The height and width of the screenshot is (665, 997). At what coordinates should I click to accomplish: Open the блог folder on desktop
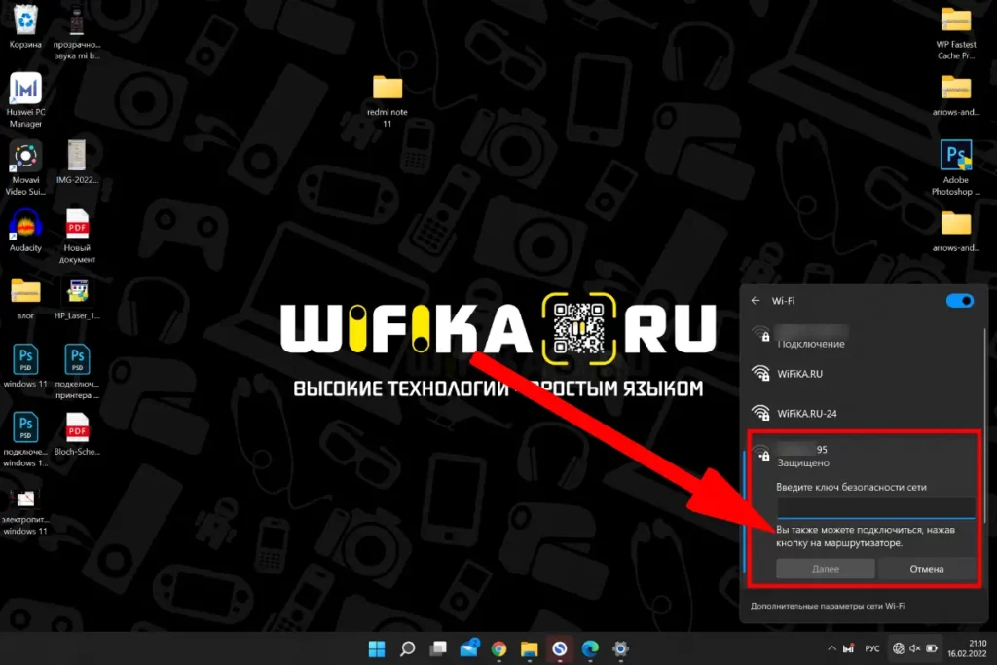click(x=25, y=298)
